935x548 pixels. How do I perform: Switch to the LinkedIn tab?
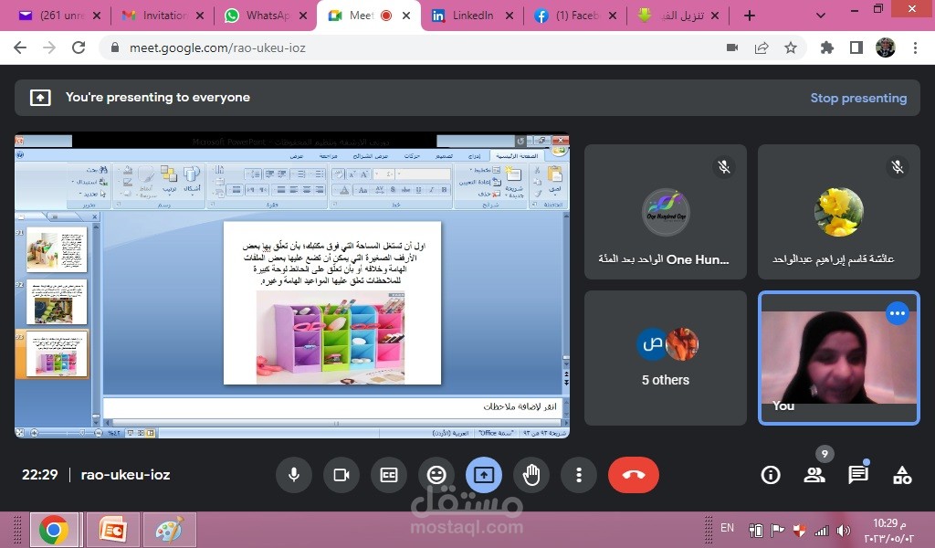[x=472, y=16]
